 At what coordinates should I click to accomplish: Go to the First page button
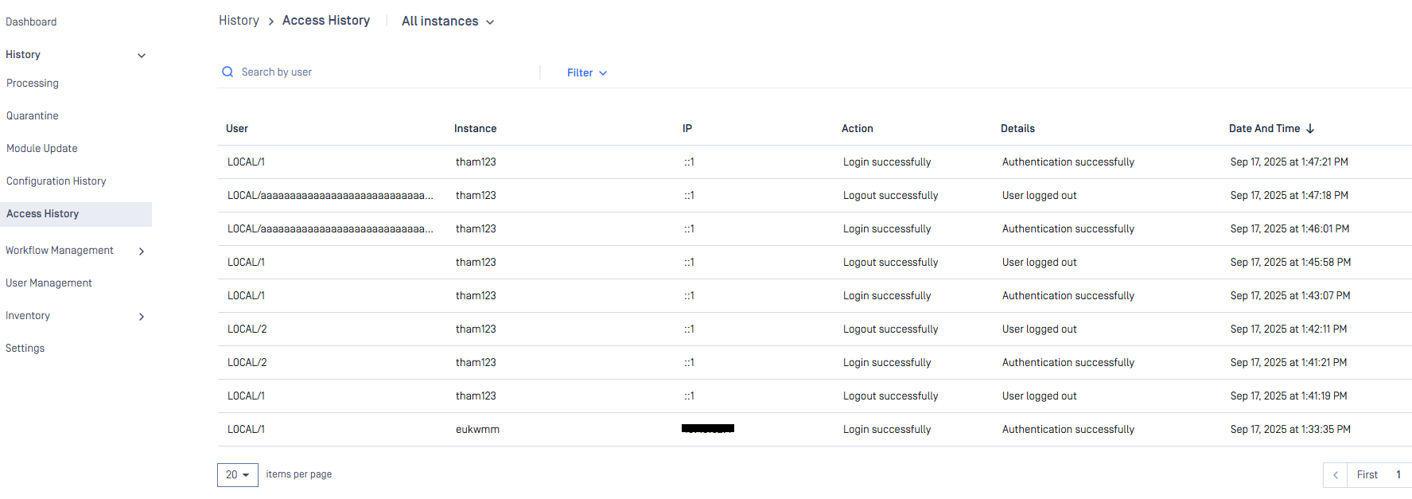1367,475
